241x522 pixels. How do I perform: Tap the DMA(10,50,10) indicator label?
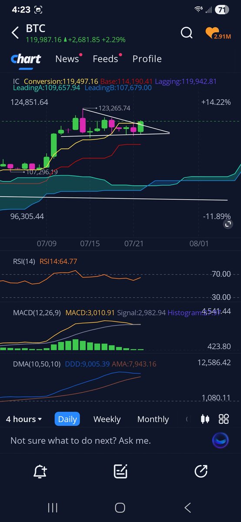(x=37, y=364)
